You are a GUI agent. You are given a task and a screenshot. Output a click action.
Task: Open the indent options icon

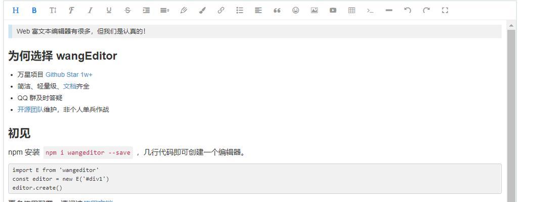coord(146,10)
